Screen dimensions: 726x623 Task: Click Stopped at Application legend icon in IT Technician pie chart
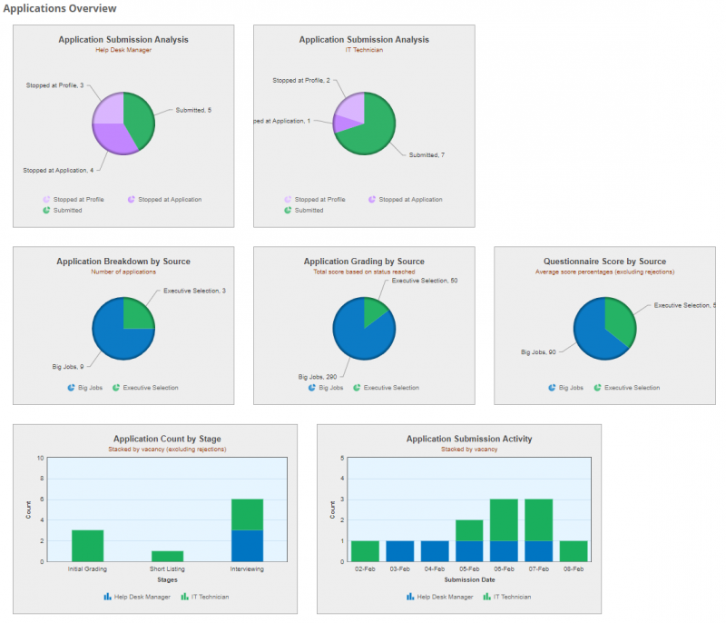(x=373, y=200)
